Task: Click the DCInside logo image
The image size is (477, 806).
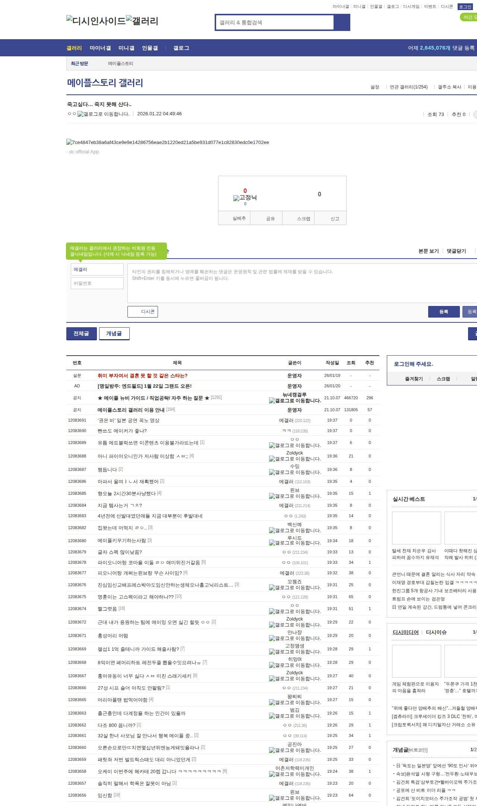Action: click(96, 21)
